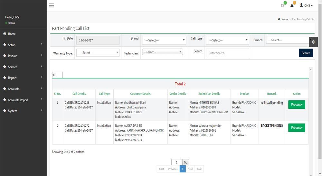Open Process menu for SR02170272
Screen dimensions: 322x176
[297, 128]
